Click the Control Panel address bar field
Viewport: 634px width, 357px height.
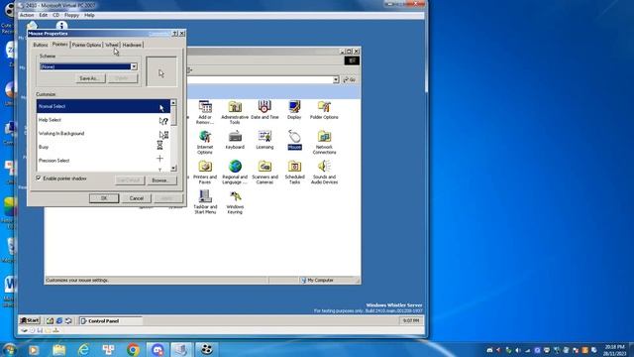(259, 79)
